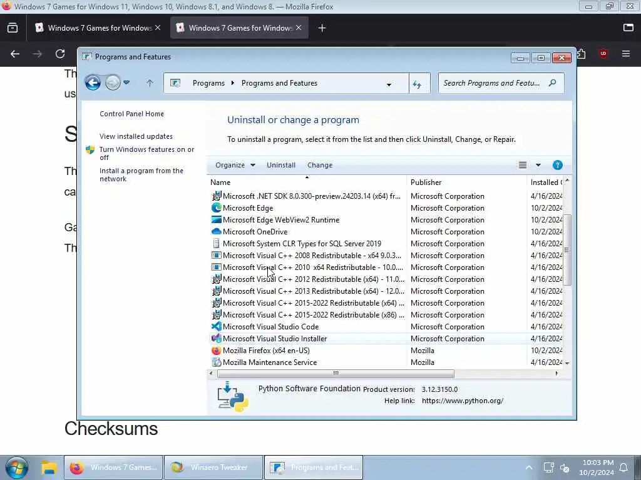
Task: Click the Change toolbar button
Action: pyautogui.click(x=320, y=165)
